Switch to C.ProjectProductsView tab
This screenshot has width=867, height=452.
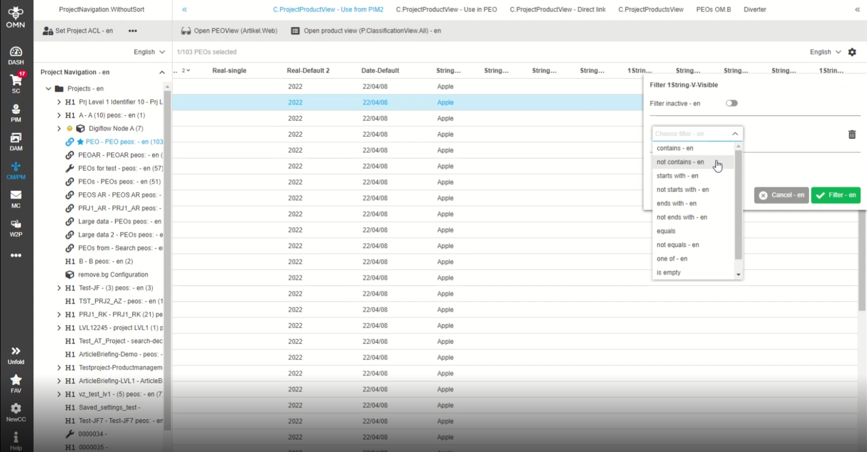tap(651, 9)
